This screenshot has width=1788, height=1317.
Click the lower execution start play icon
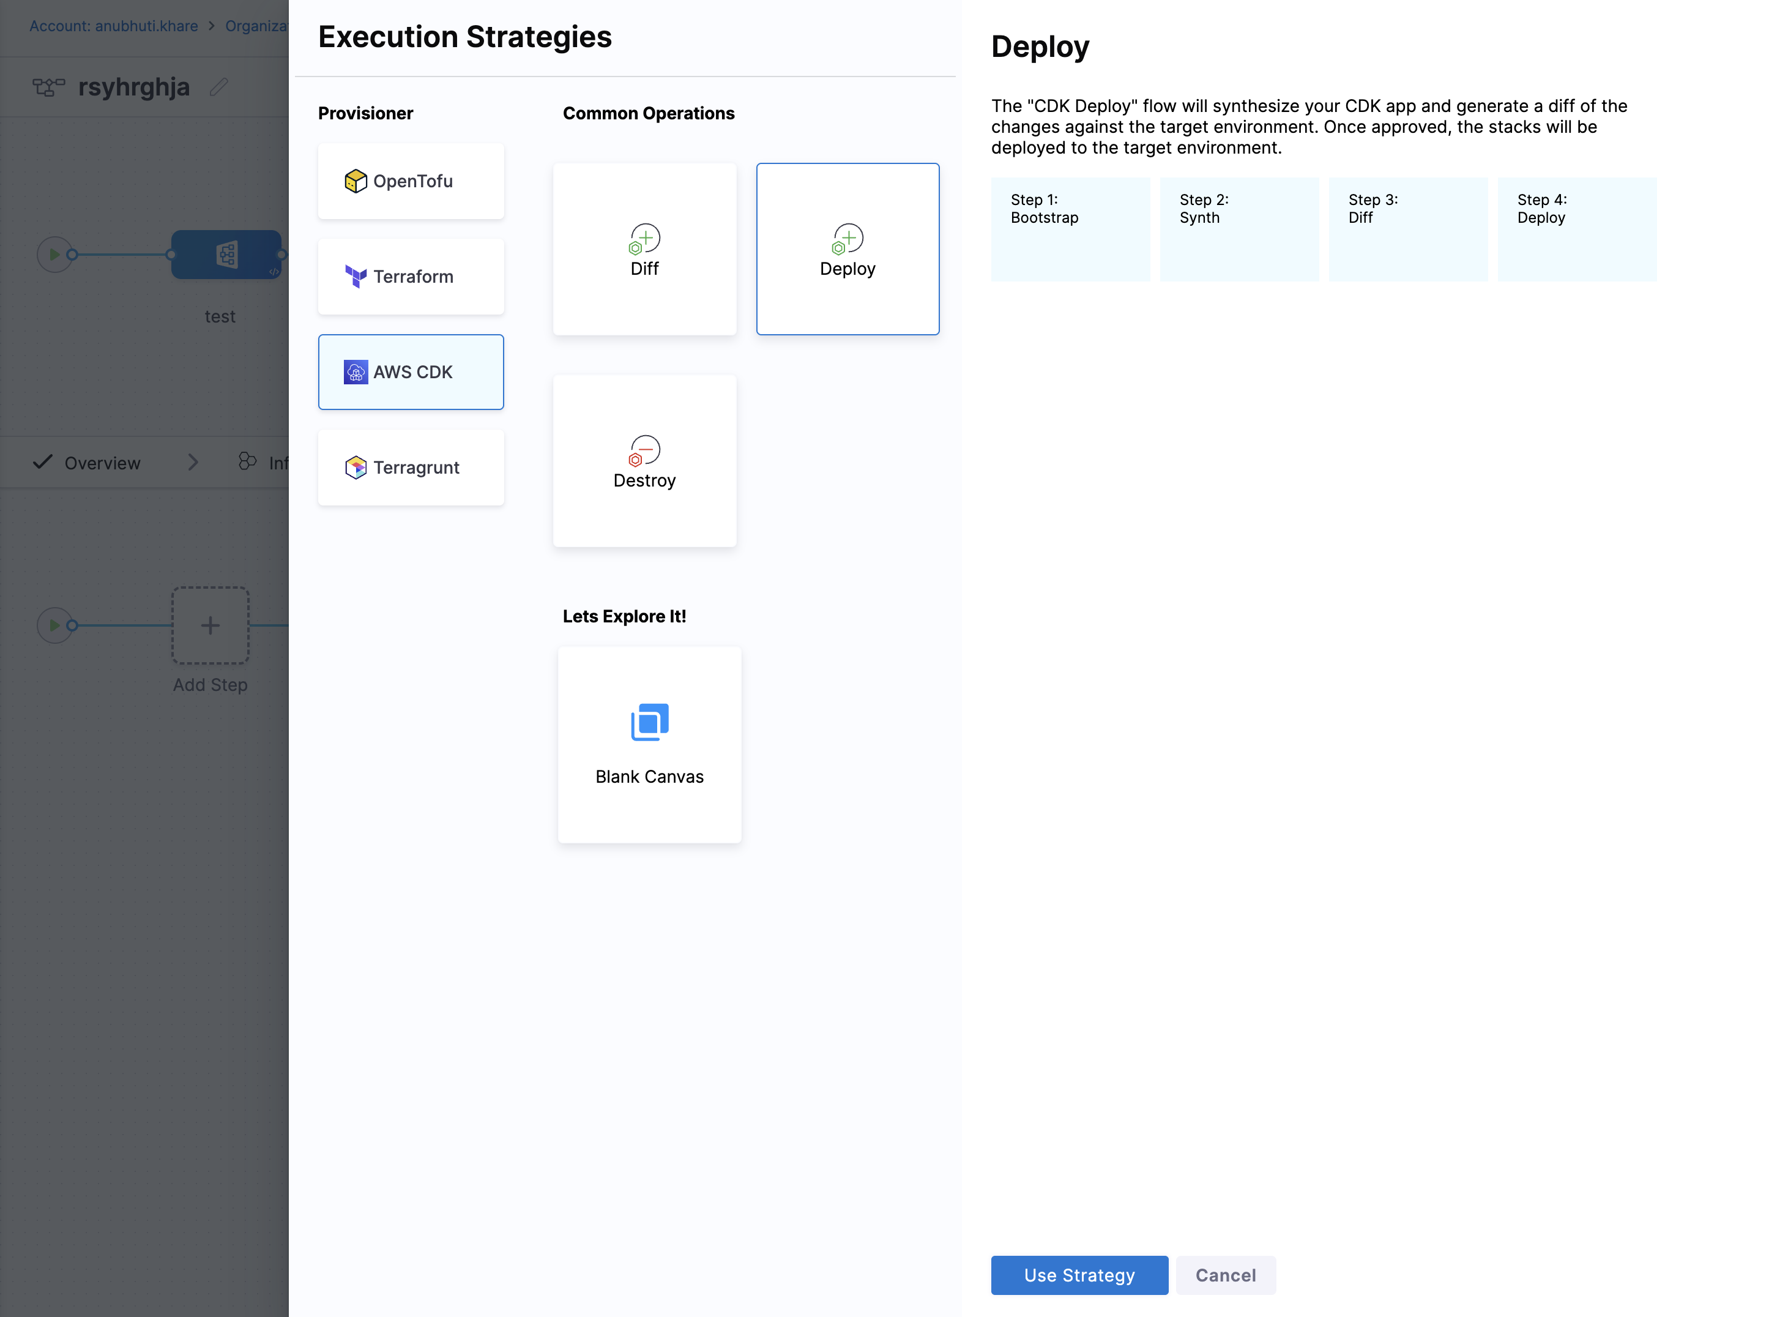click(x=55, y=626)
